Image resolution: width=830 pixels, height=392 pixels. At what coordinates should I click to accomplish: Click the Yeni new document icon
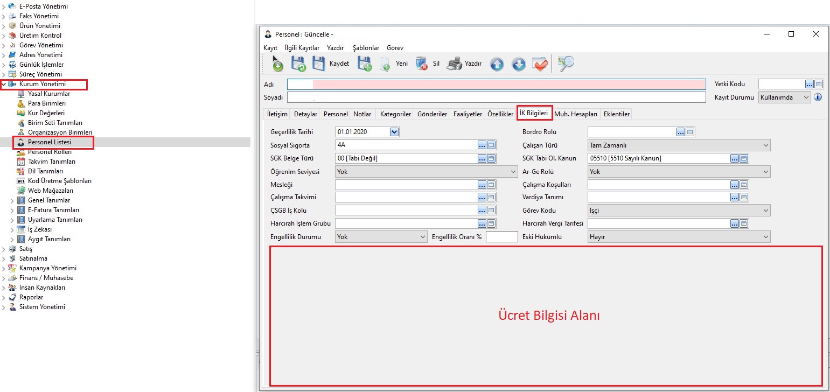pyautogui.click(x=385, y=64)
